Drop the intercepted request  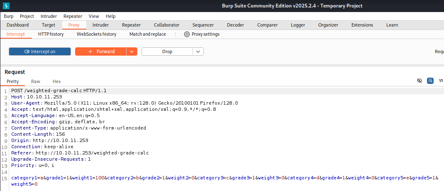click(x=167, y=51)
